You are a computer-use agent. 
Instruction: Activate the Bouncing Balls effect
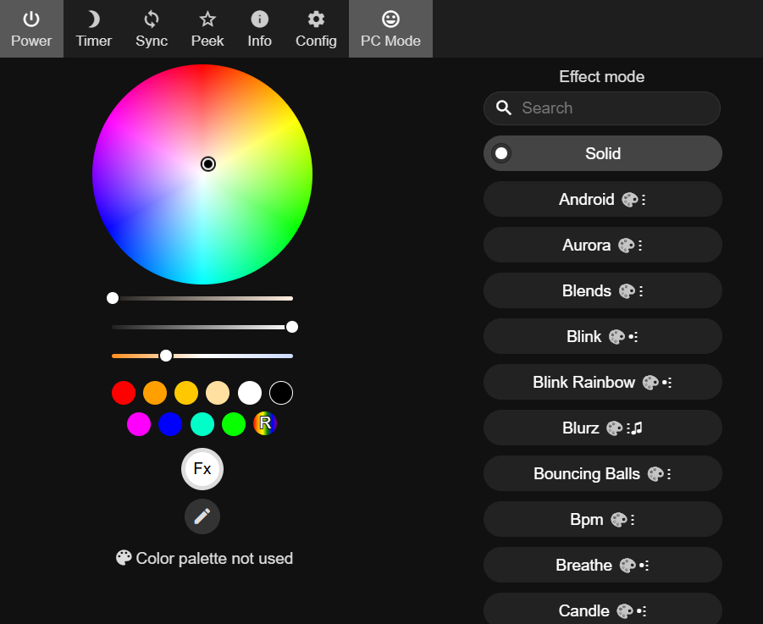(x=602, y=474)
